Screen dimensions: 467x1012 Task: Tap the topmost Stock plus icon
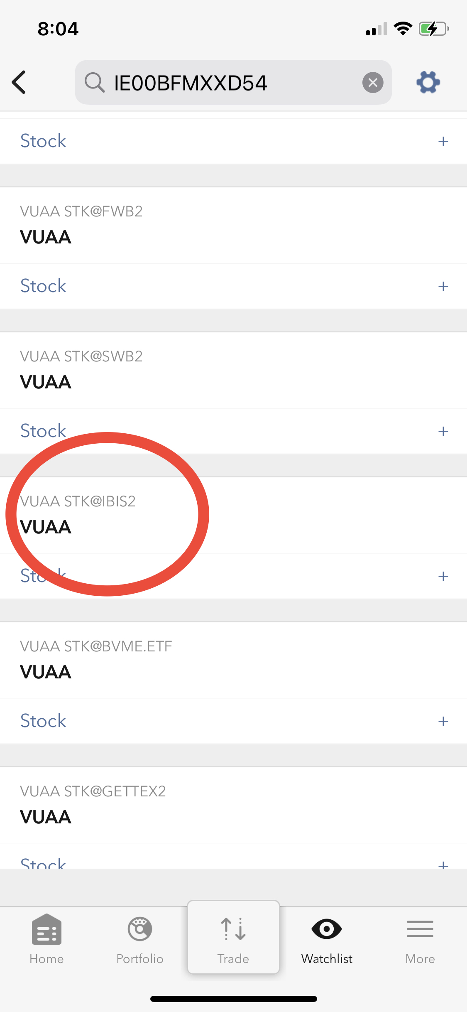point(443,141)
